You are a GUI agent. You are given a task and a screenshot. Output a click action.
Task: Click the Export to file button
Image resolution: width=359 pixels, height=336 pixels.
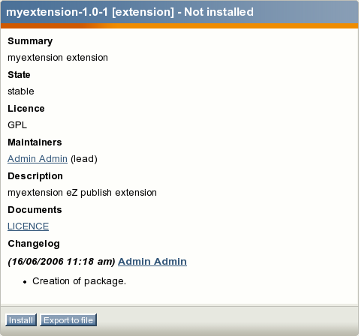[68, 320]
